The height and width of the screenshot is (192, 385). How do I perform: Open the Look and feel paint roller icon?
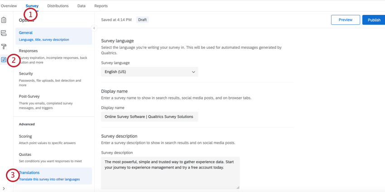point(4,47)
